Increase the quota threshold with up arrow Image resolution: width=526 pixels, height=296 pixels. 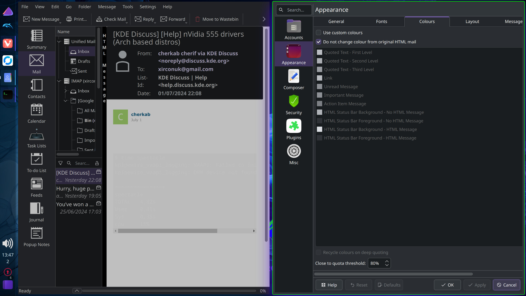click(387, 261)
